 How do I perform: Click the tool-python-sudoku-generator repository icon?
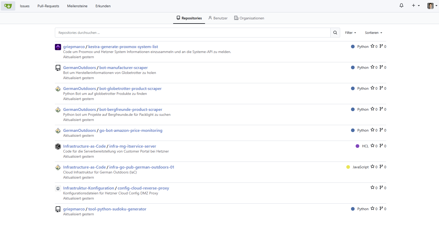(58, 209)
